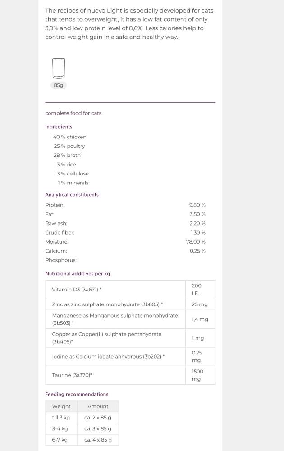Click the Moisture 78,00 % value
Viewport: 284px width, 451px height.
[196, 242]
